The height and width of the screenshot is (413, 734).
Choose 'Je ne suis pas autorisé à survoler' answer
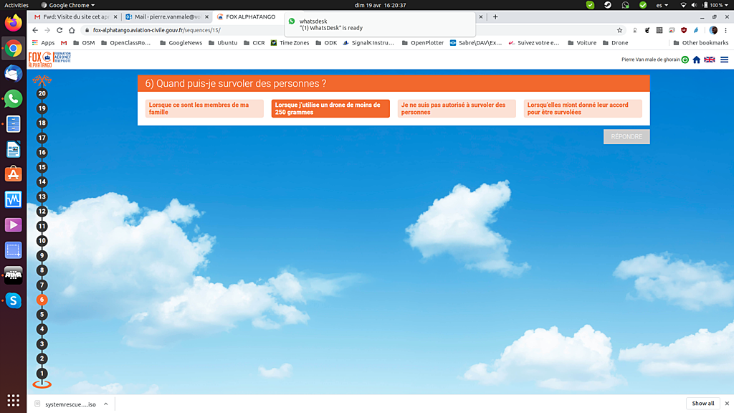pyautogui.click(x=456, y=108)
